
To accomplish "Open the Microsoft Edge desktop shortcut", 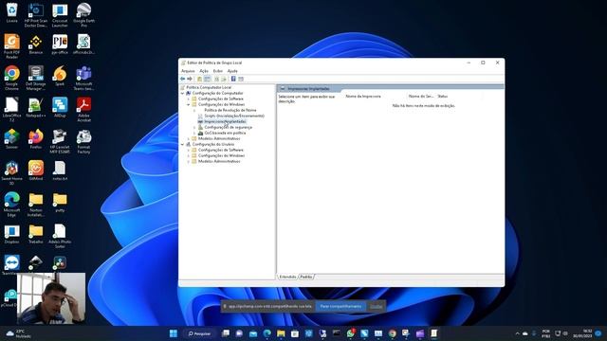I will click(x=11, y=204).
